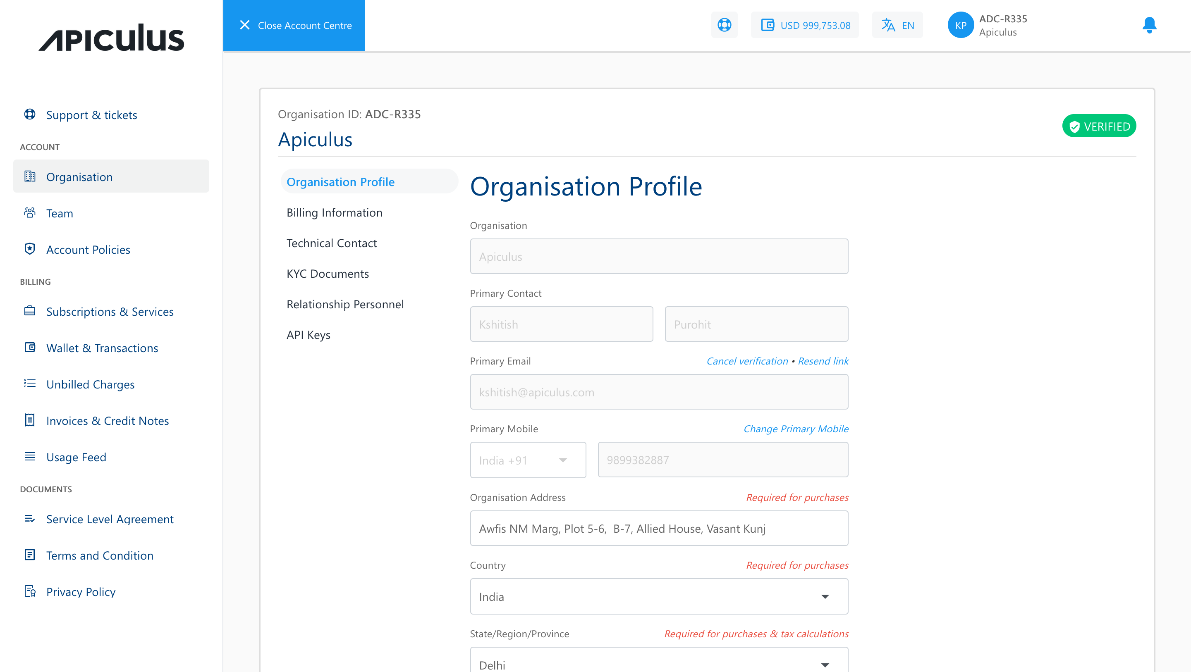Click the Organisation ID text ADC-R335

pos(392,114)
